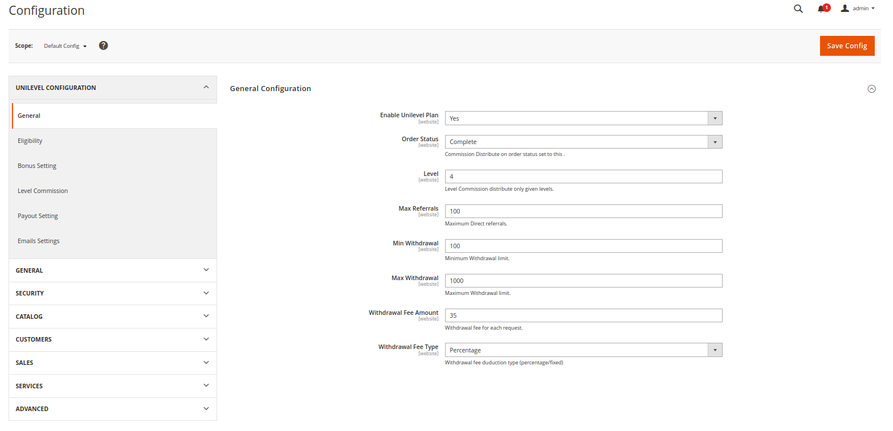
Task: Open the Level Commission settings
Action: pyautogui.click(x=43, y=191)
